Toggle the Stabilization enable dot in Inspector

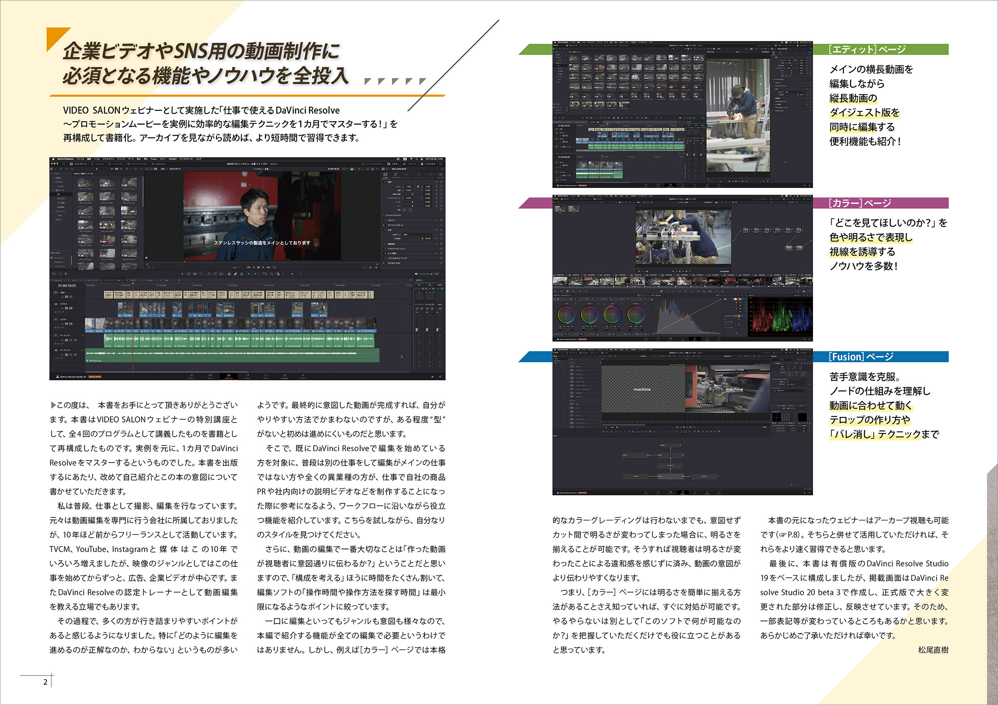[386, 249]
